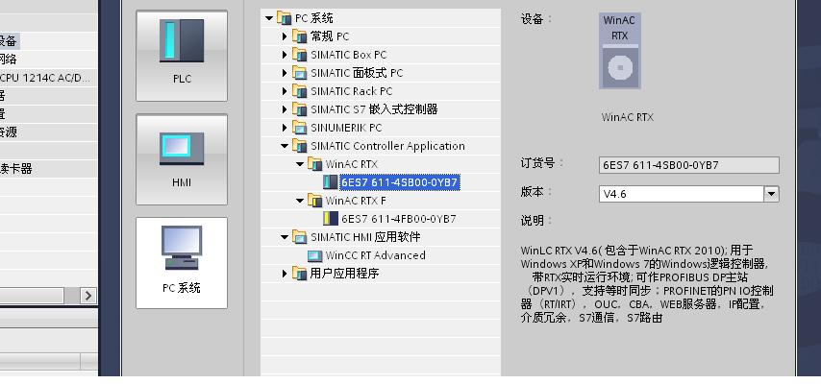This screenshot has width=821, height=384.
Task: Select the 用户应用程序 tree label
Action: click(344, 274)
